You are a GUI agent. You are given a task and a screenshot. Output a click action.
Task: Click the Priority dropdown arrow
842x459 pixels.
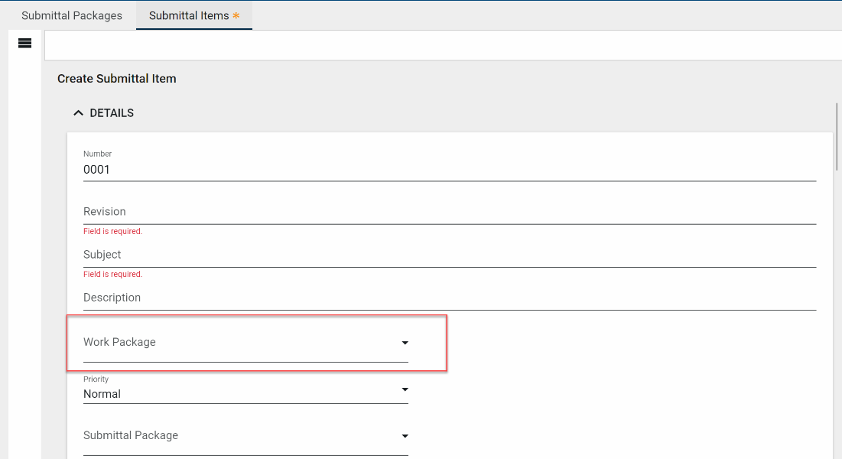click(405, 390)
